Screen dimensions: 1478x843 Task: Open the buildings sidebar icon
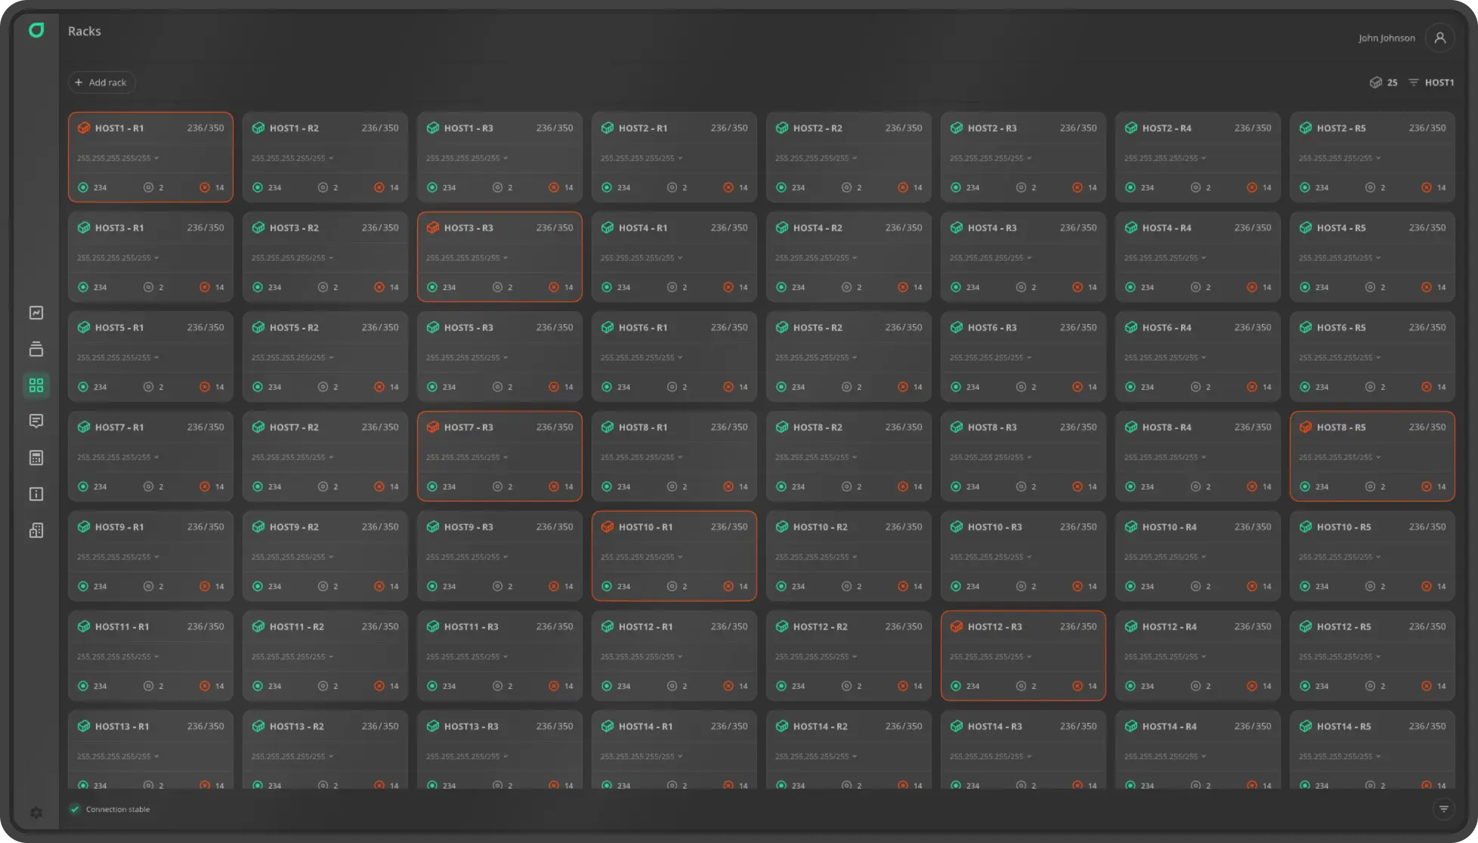tap(36, 530)
